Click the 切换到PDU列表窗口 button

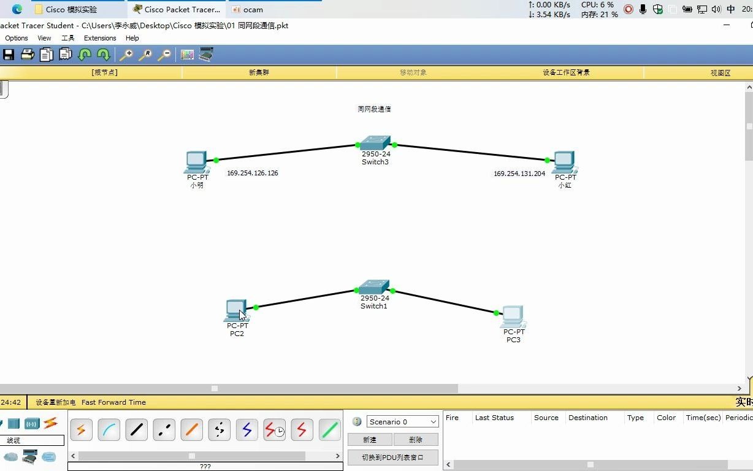(392, 457)
